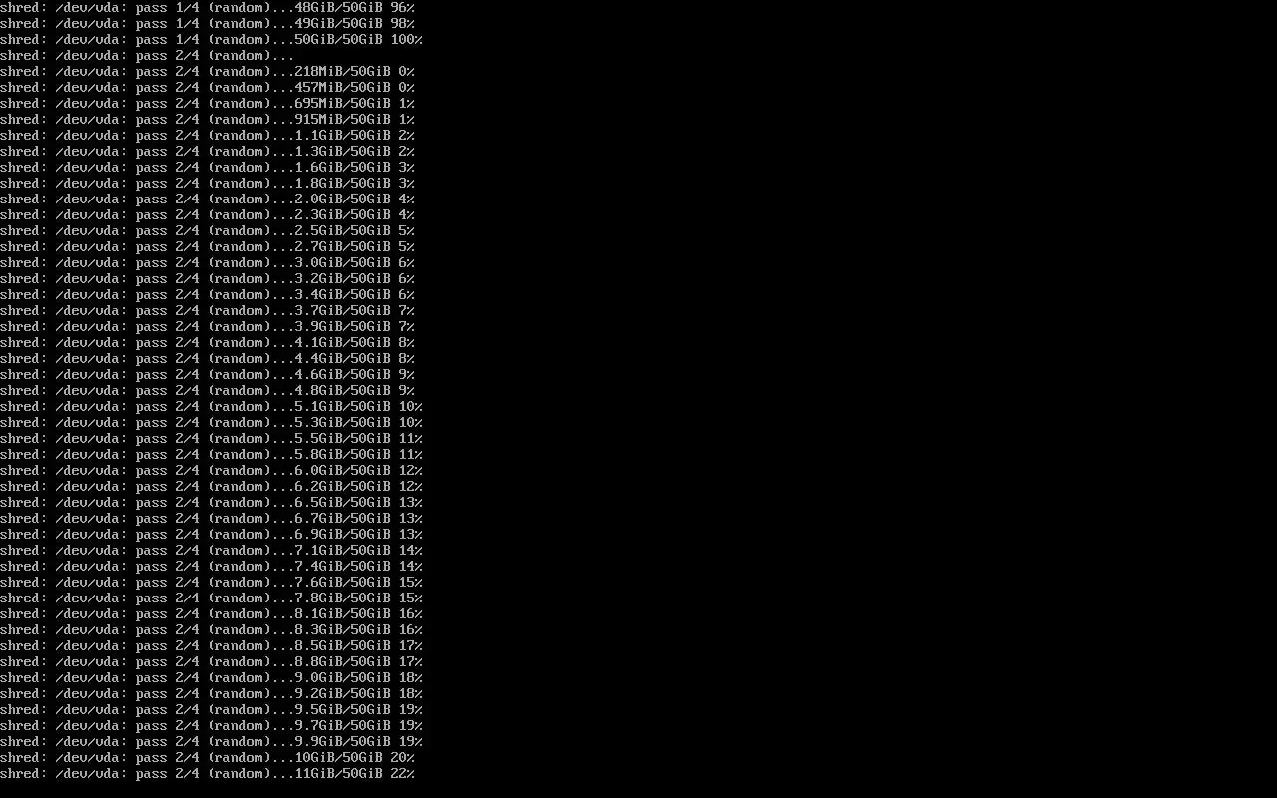Click the 9.9GiB/50GiB 19% output line
Image resolution: width=1277 pixels, height=798 pixels.
[212, 742]
